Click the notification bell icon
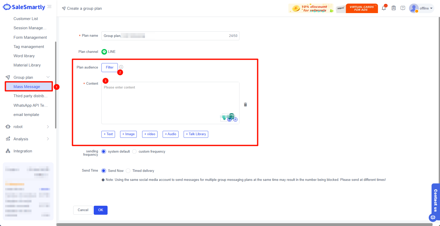 click(x=384, y=8)
